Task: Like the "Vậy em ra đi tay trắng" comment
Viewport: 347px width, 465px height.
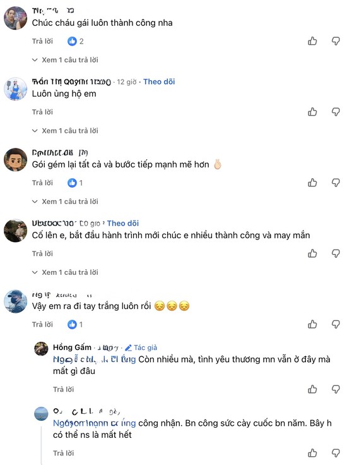Action: coord(312,325)
